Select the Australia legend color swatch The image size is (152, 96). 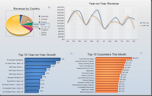(x=39, y=16)
